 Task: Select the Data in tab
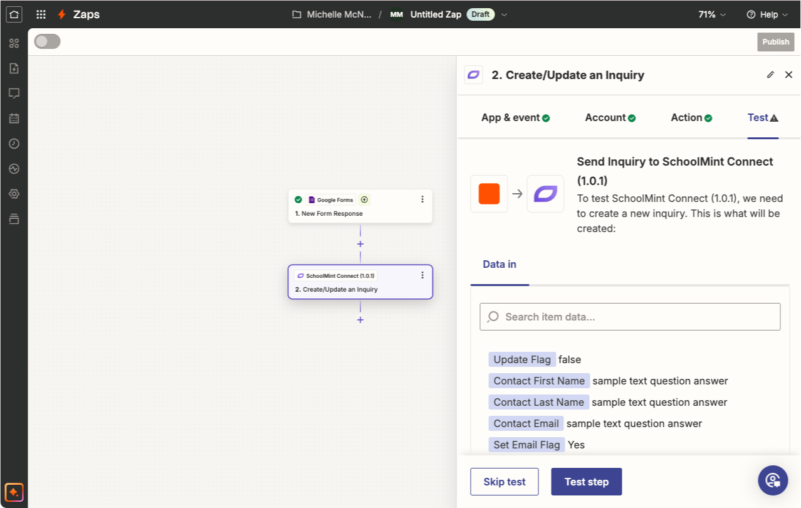pyautogui.click(x=500, y=264)
